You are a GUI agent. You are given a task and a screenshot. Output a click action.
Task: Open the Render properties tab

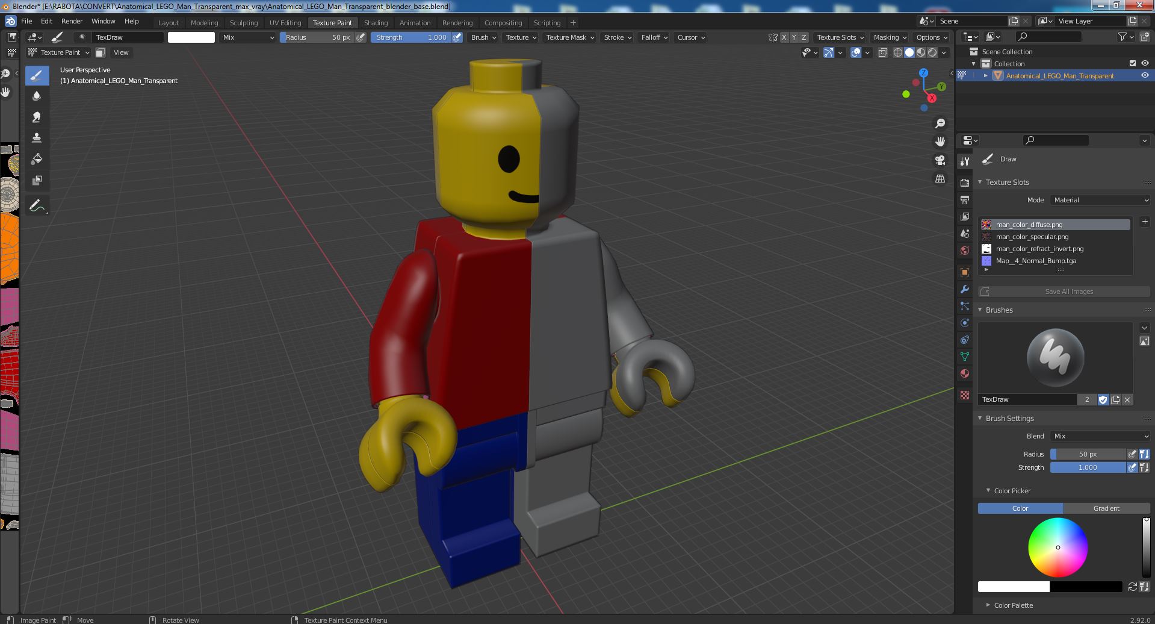pos(965,183)
